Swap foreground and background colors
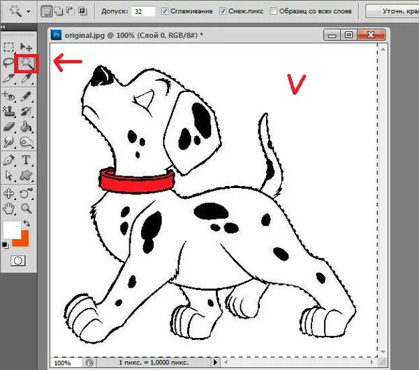 27,223
